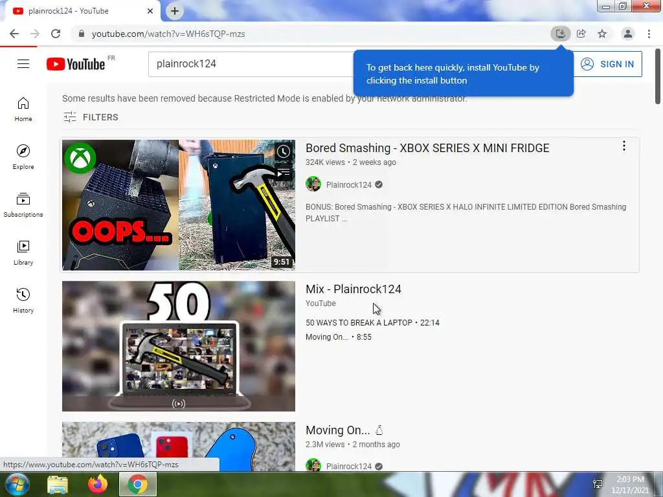Add Xbox fridge video to queue

click(x=284, y=173)
